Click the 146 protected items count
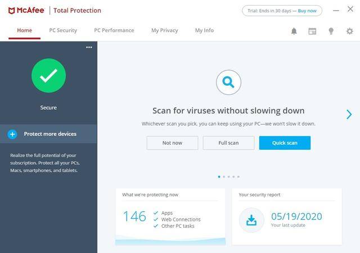 [x=134, y=217]
